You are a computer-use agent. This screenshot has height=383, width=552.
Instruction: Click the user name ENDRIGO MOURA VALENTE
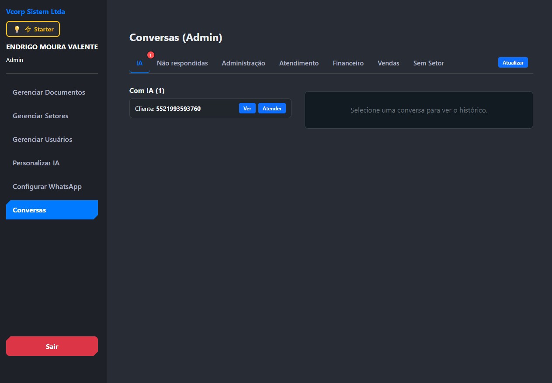pos(52,47)
